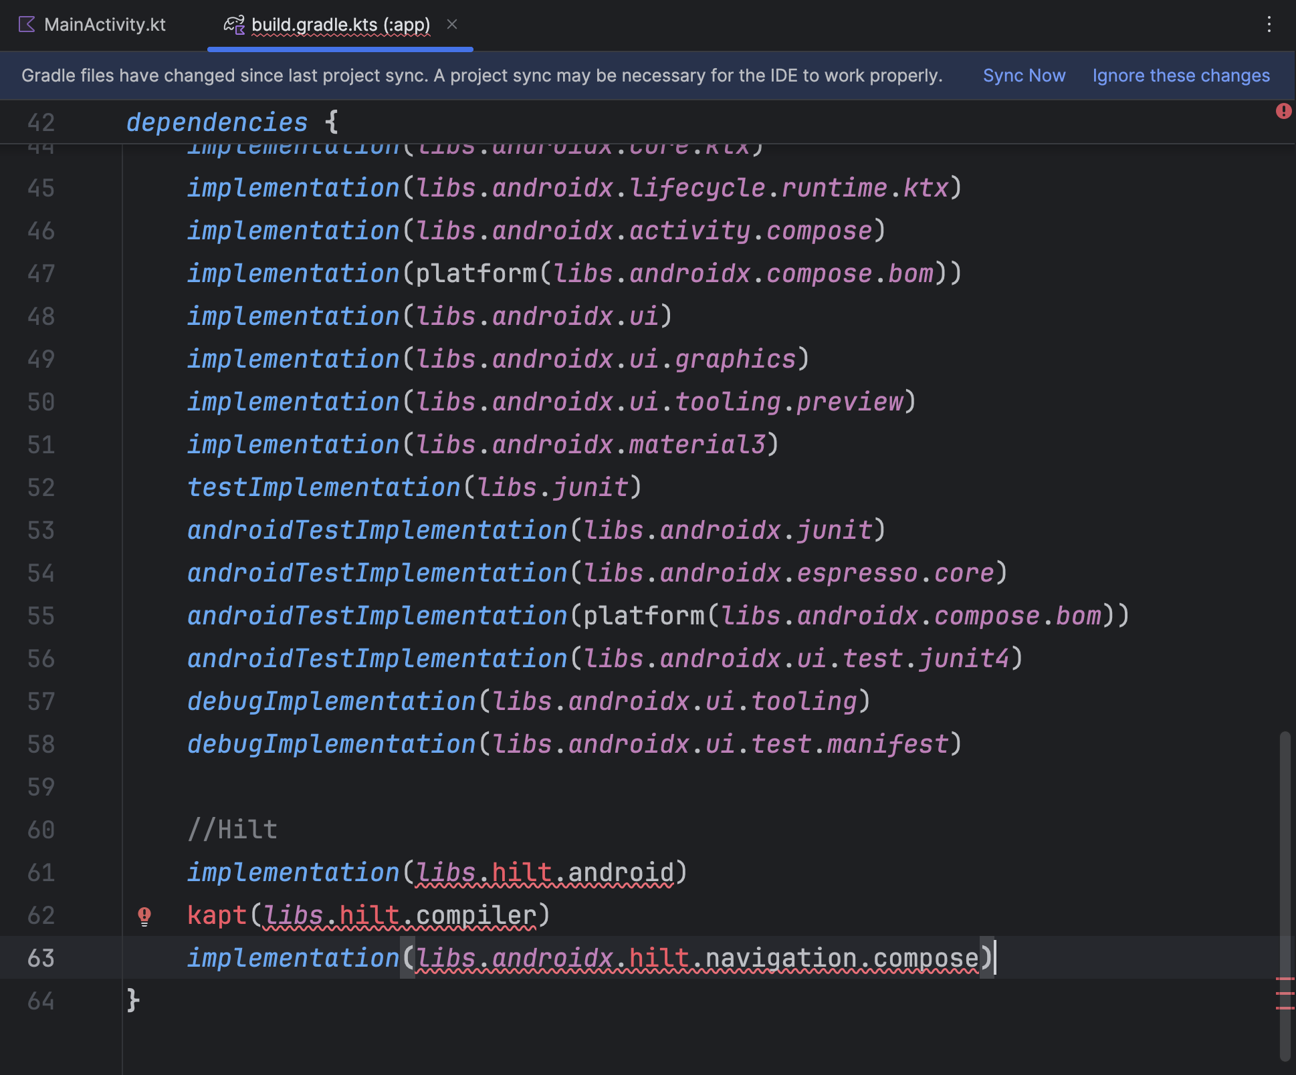This screenshot has width=1296, height=1075.
Task: Click the libs.hilt.android error reference
Action: coord(544,872)
